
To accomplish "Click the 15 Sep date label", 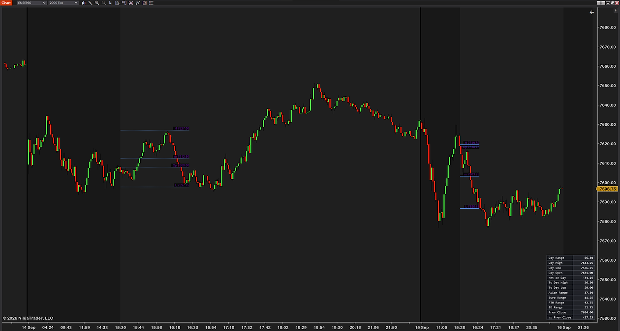I will (422, 327).
